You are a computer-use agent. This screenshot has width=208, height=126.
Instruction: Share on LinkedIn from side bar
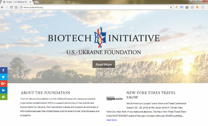click(4, 90)
